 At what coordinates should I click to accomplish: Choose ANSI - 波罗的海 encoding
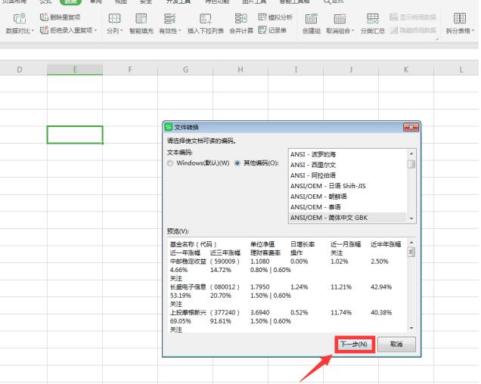click(348, 154)
